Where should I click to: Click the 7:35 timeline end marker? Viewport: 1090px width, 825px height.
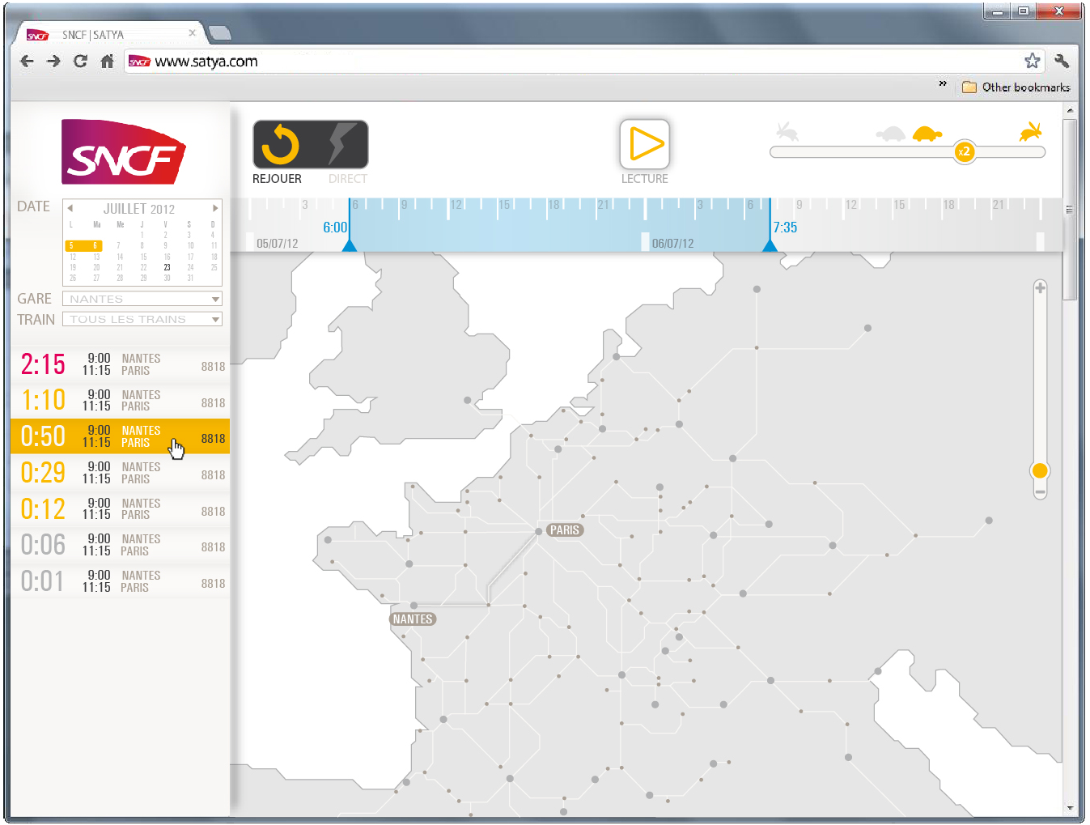[x=770, y=245]
